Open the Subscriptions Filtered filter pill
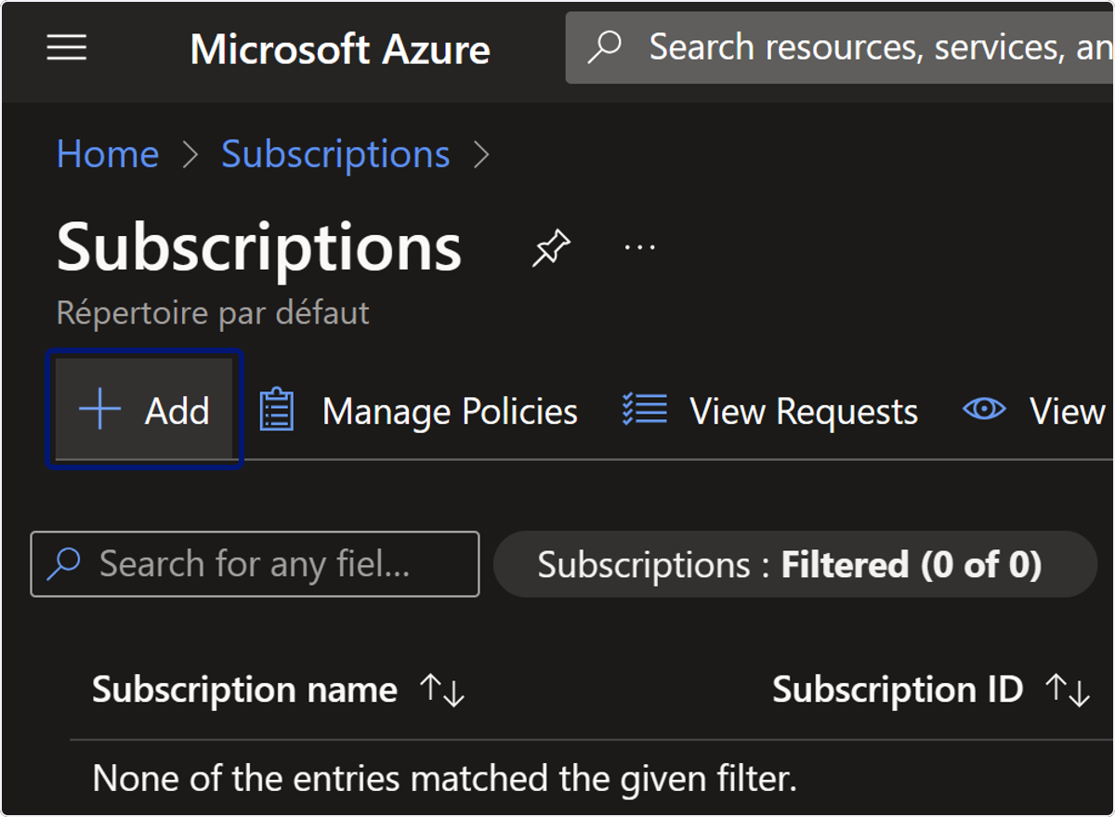1115x817 pixels. tap(795, 564)
